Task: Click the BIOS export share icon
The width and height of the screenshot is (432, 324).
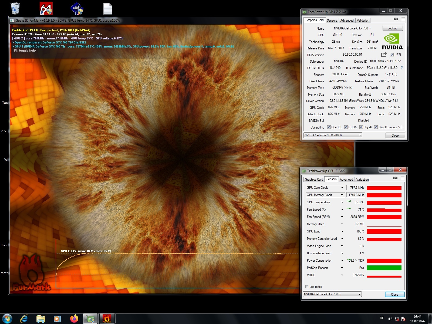Action: [384, 55]
